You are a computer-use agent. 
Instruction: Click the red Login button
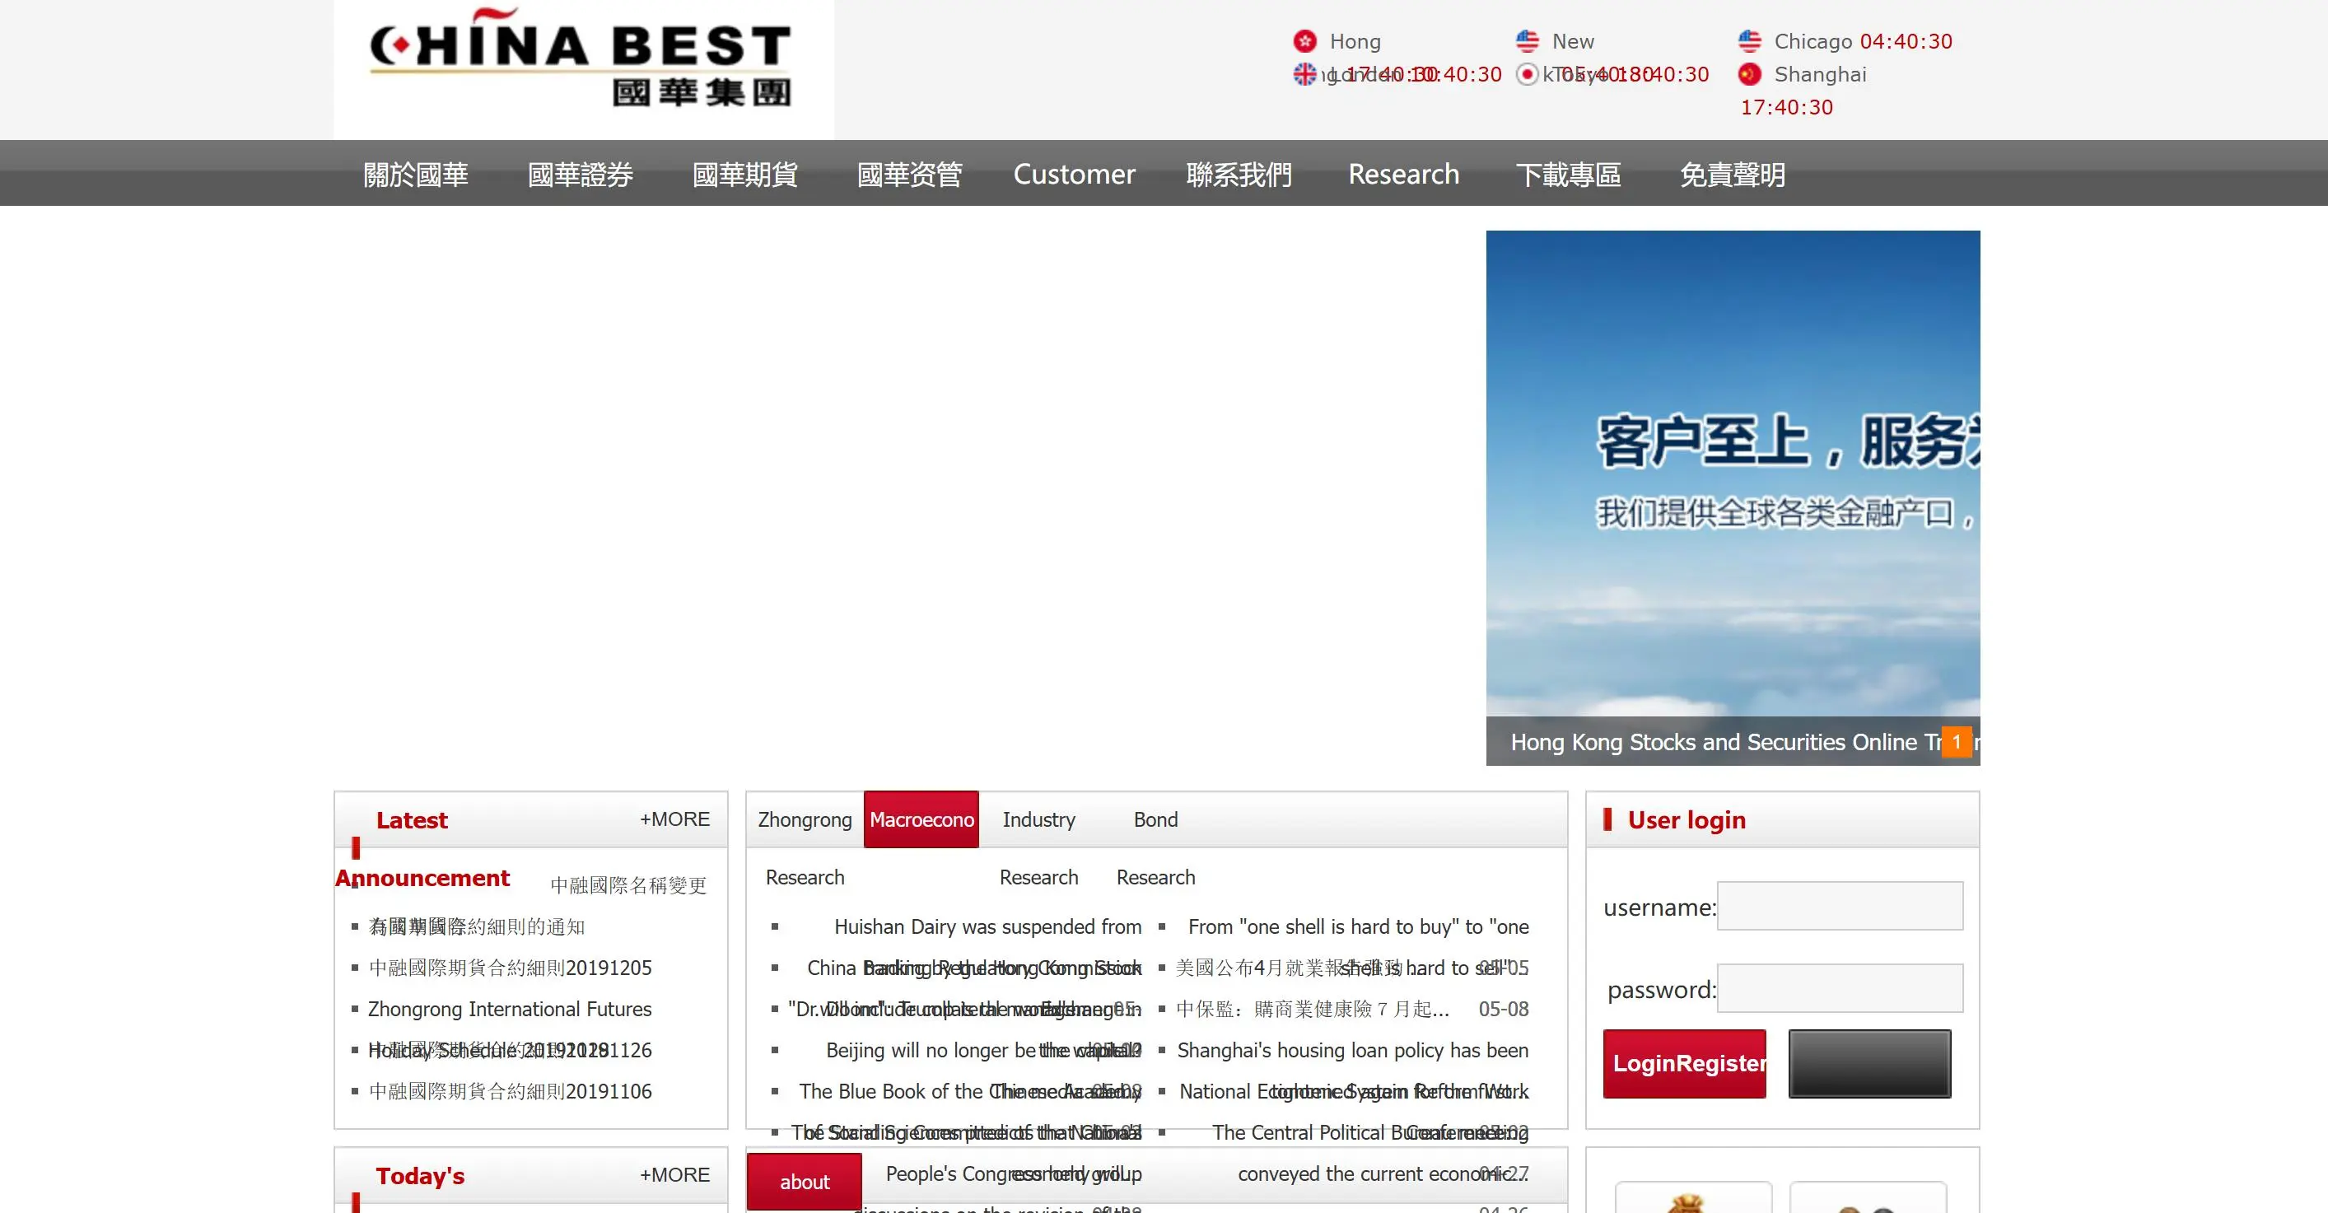tap(1685, 1064)
